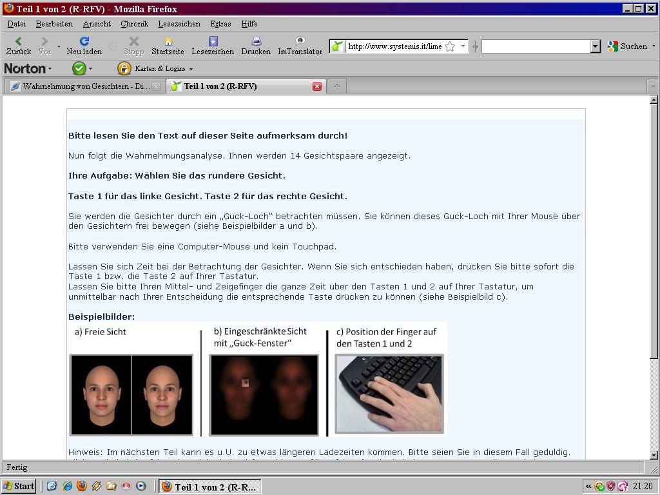660x495 pixels.
Task: Click the Freie Sicht example face image
Action: point(131,394)
